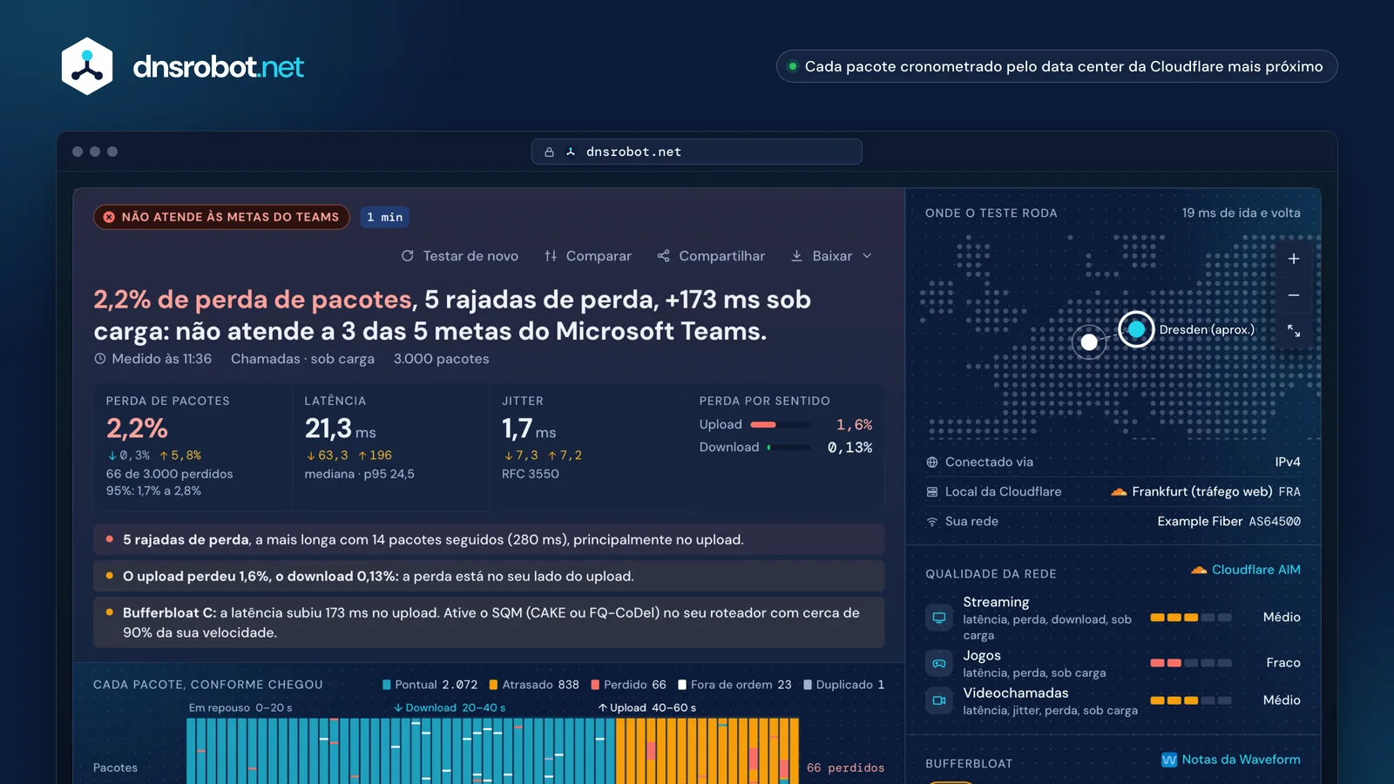Click the lock icon in address bar

[x=549, y=152]
